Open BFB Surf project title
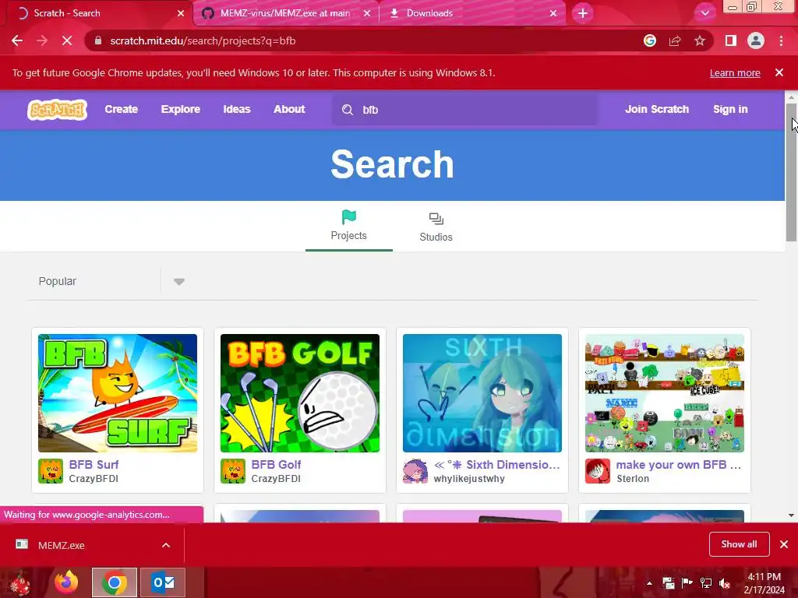 [x=94, y=464]
